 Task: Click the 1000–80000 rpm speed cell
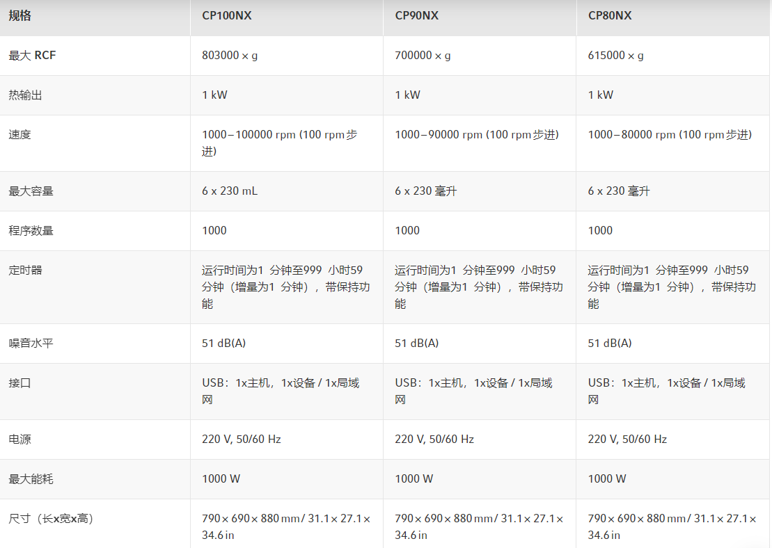pos(670,135)
